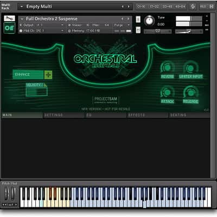Click the Reverb knob
Viewport: 217px width, 217px height.
[x=167, y=68]
